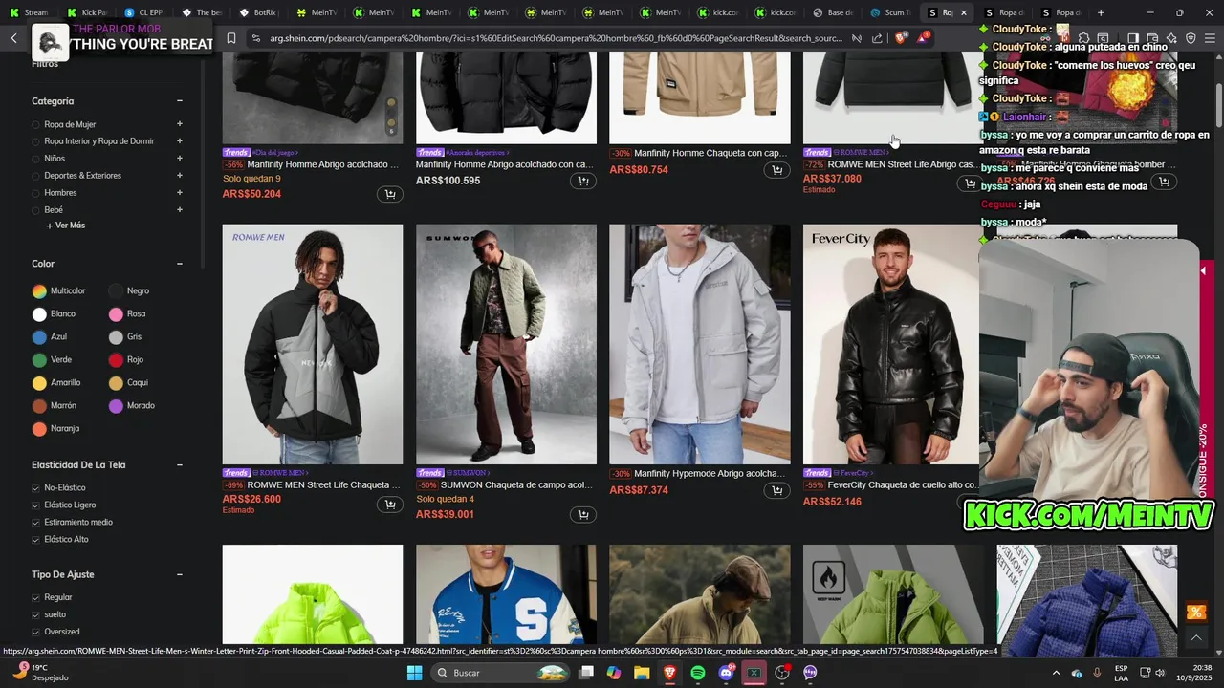Viewport: 1224px width, 688px height.
Task: Expand Ropa Interior y Ropa de Dormir
Action: point(179,141)
